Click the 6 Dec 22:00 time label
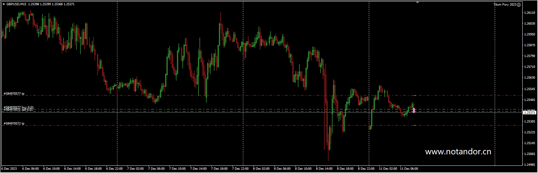The width and height of the screenshot is (538, 173). 114,169
